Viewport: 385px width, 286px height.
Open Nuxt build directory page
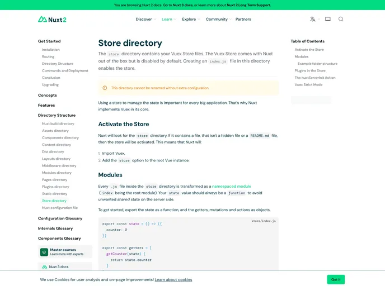tap(58, 124)
